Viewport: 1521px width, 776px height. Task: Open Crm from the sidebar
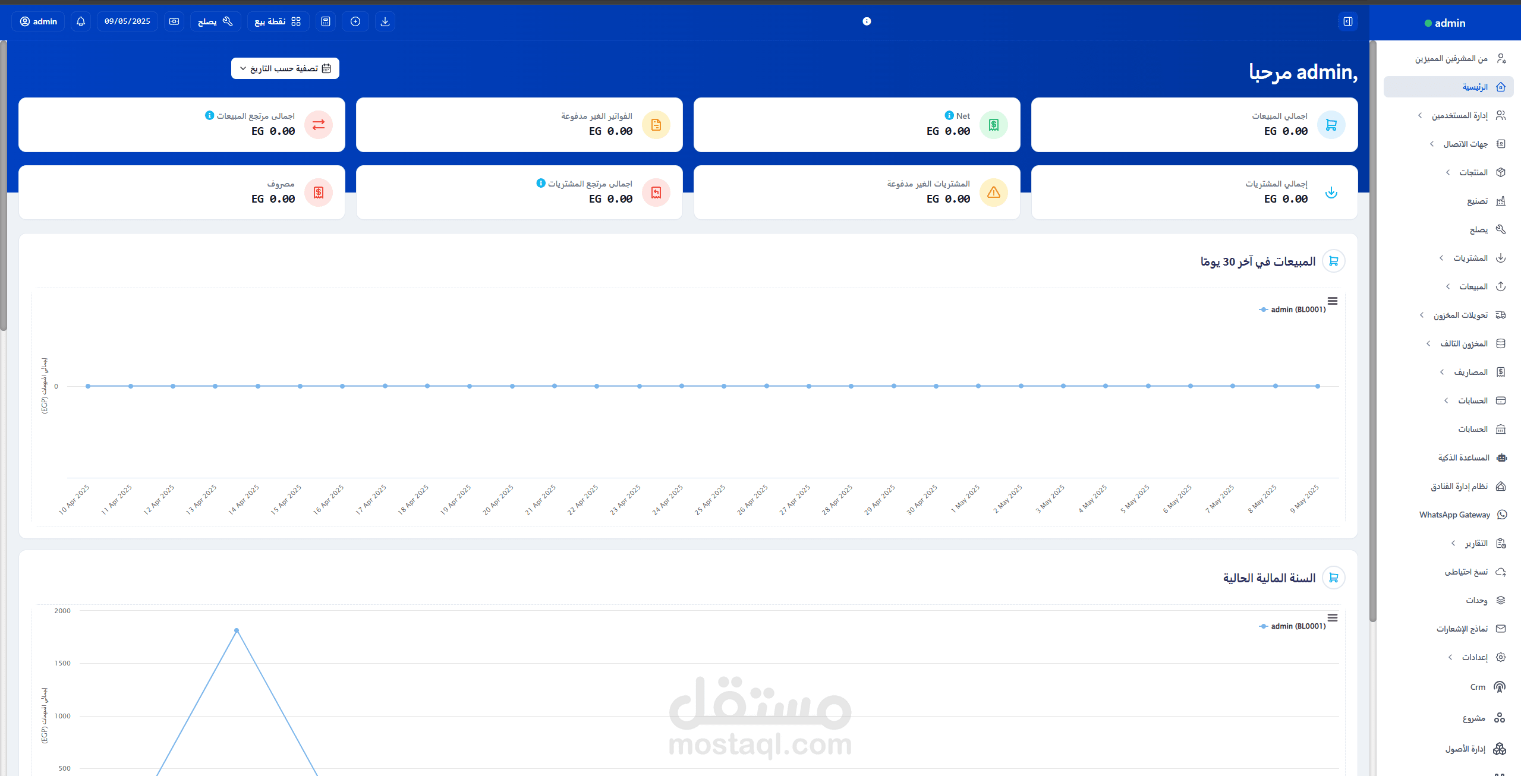click(x=1478, y=686)
